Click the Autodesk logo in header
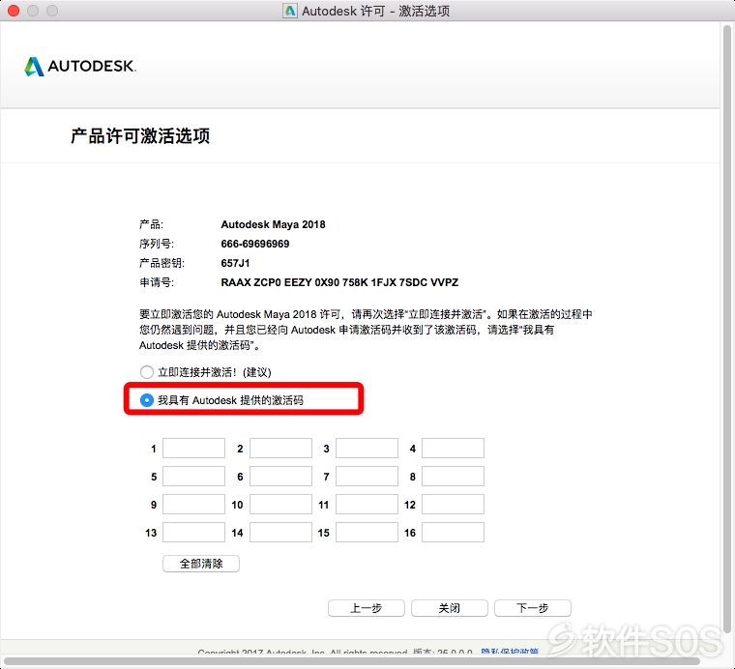The image size is (735, 669). tap(80, 66)
